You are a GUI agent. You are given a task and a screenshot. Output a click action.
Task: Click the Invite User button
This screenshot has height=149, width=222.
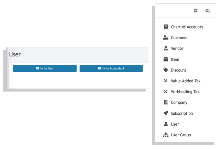[x=45, y=68]
